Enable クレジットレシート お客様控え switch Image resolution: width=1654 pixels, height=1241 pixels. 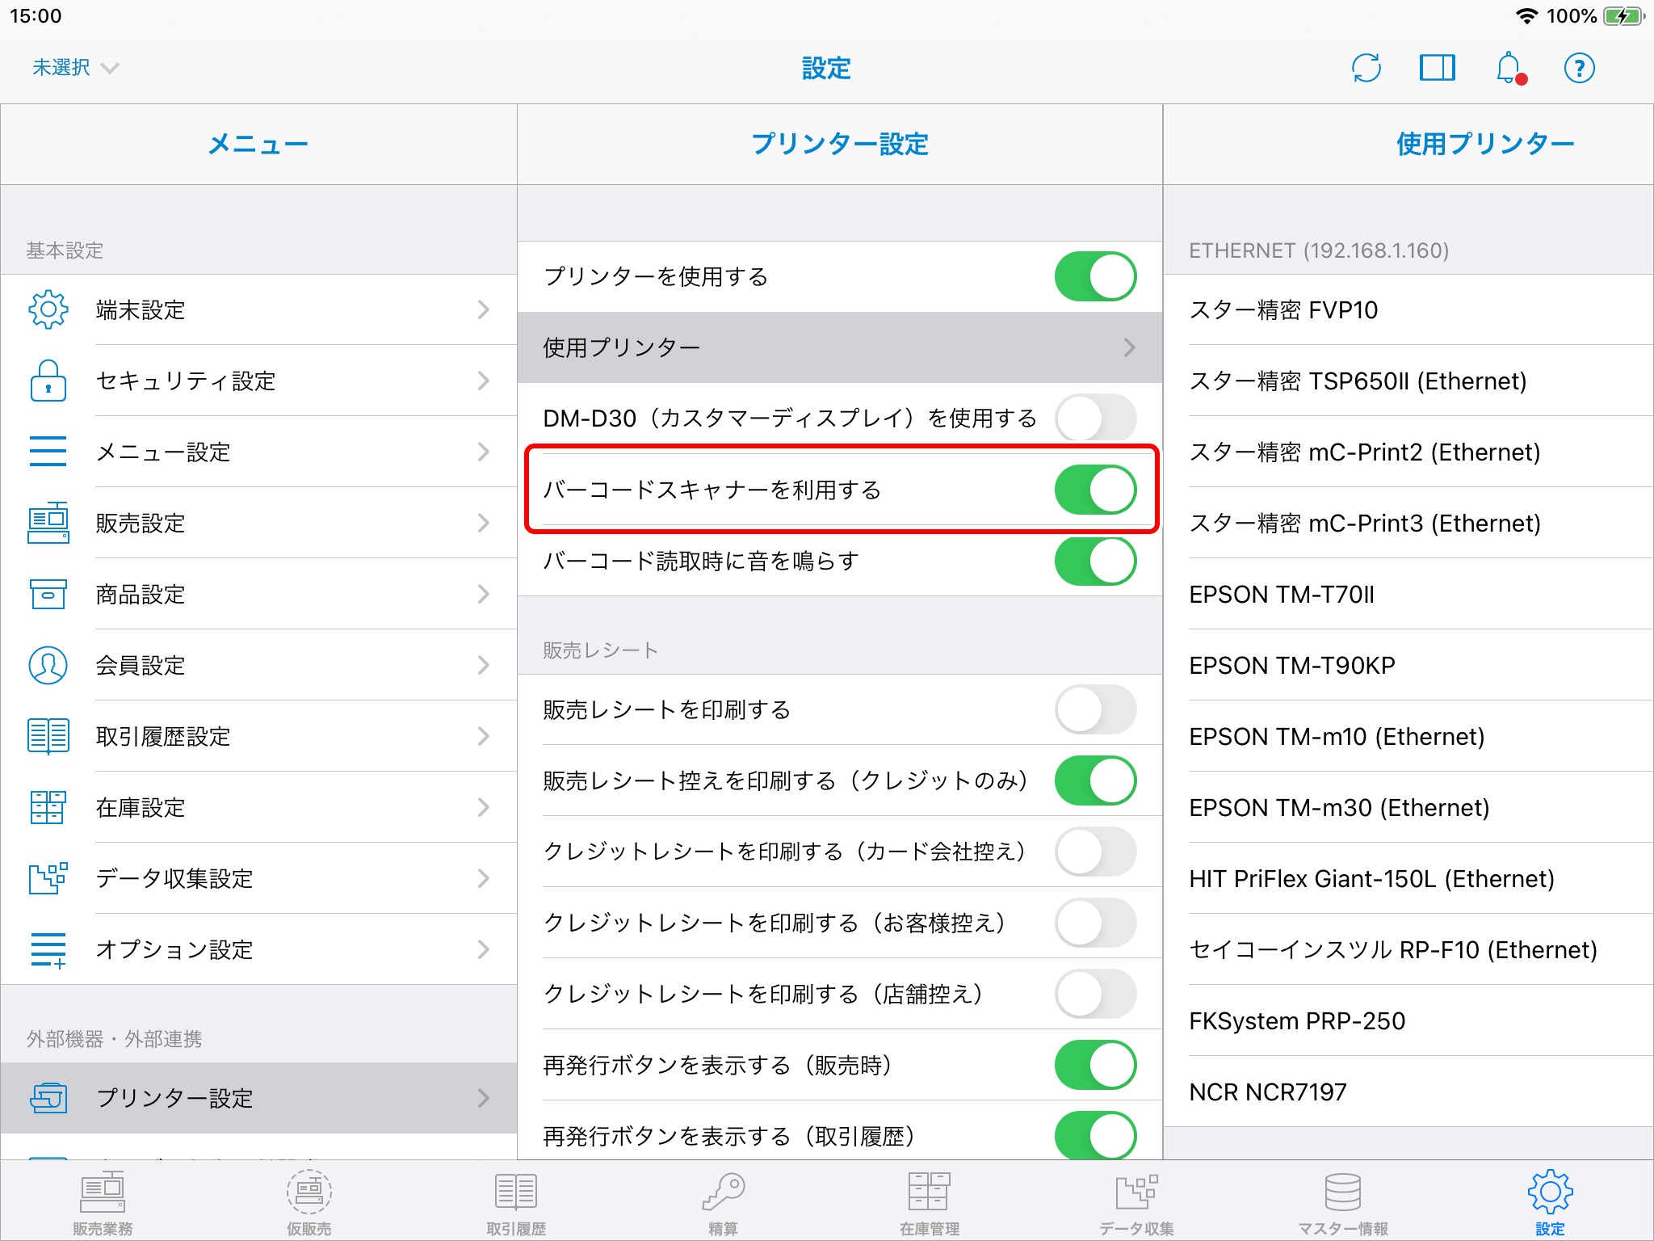1095,923
